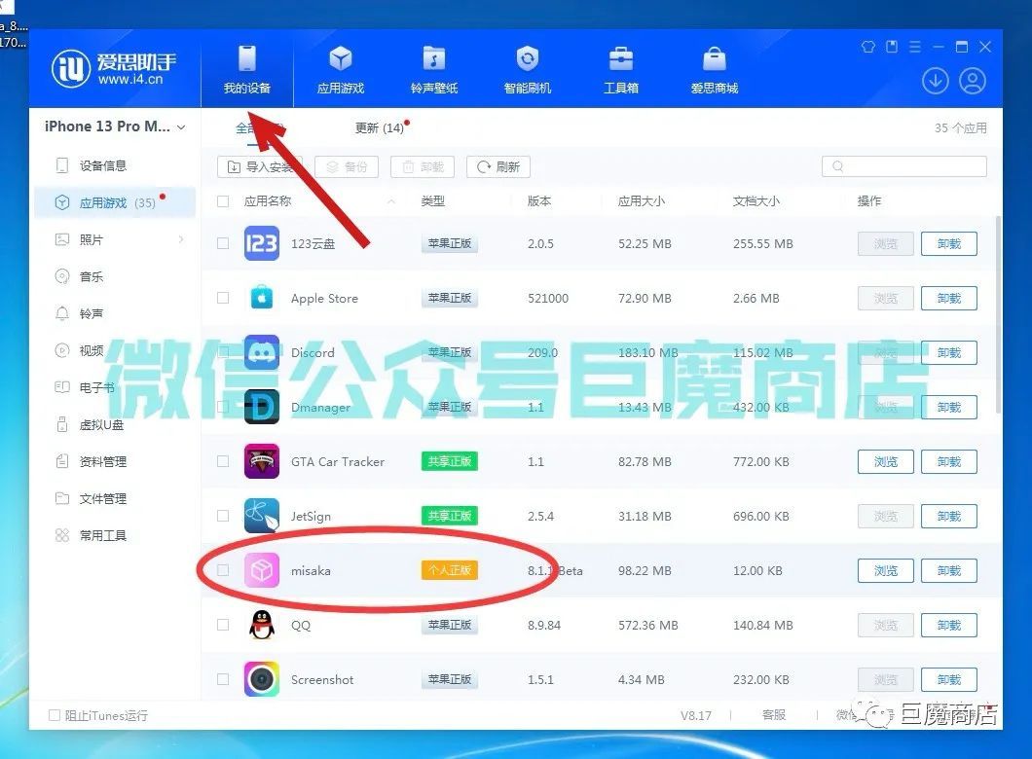
Task: Click the QQ penguin app icon
Action: (261, 625)
